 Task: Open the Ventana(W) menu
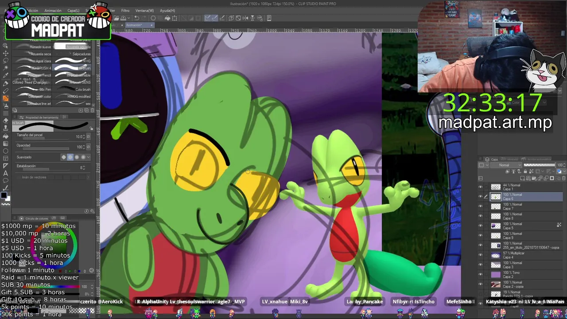(144, 10)
